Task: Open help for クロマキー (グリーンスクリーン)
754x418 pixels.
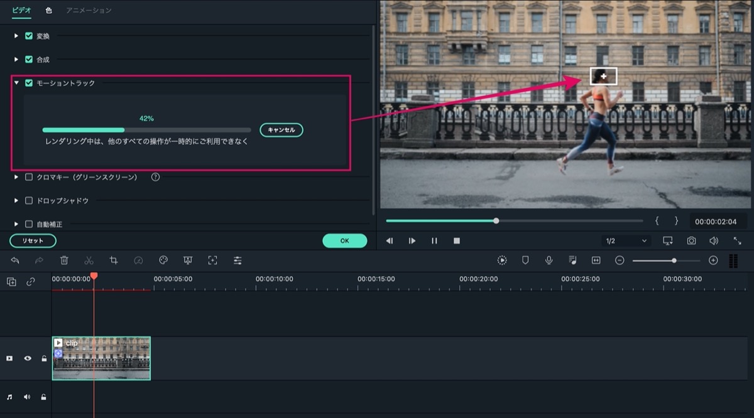Action: (155, 177)
